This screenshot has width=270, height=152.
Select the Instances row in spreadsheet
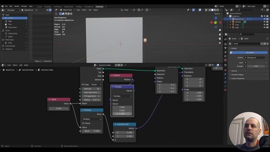coord(15,49)
